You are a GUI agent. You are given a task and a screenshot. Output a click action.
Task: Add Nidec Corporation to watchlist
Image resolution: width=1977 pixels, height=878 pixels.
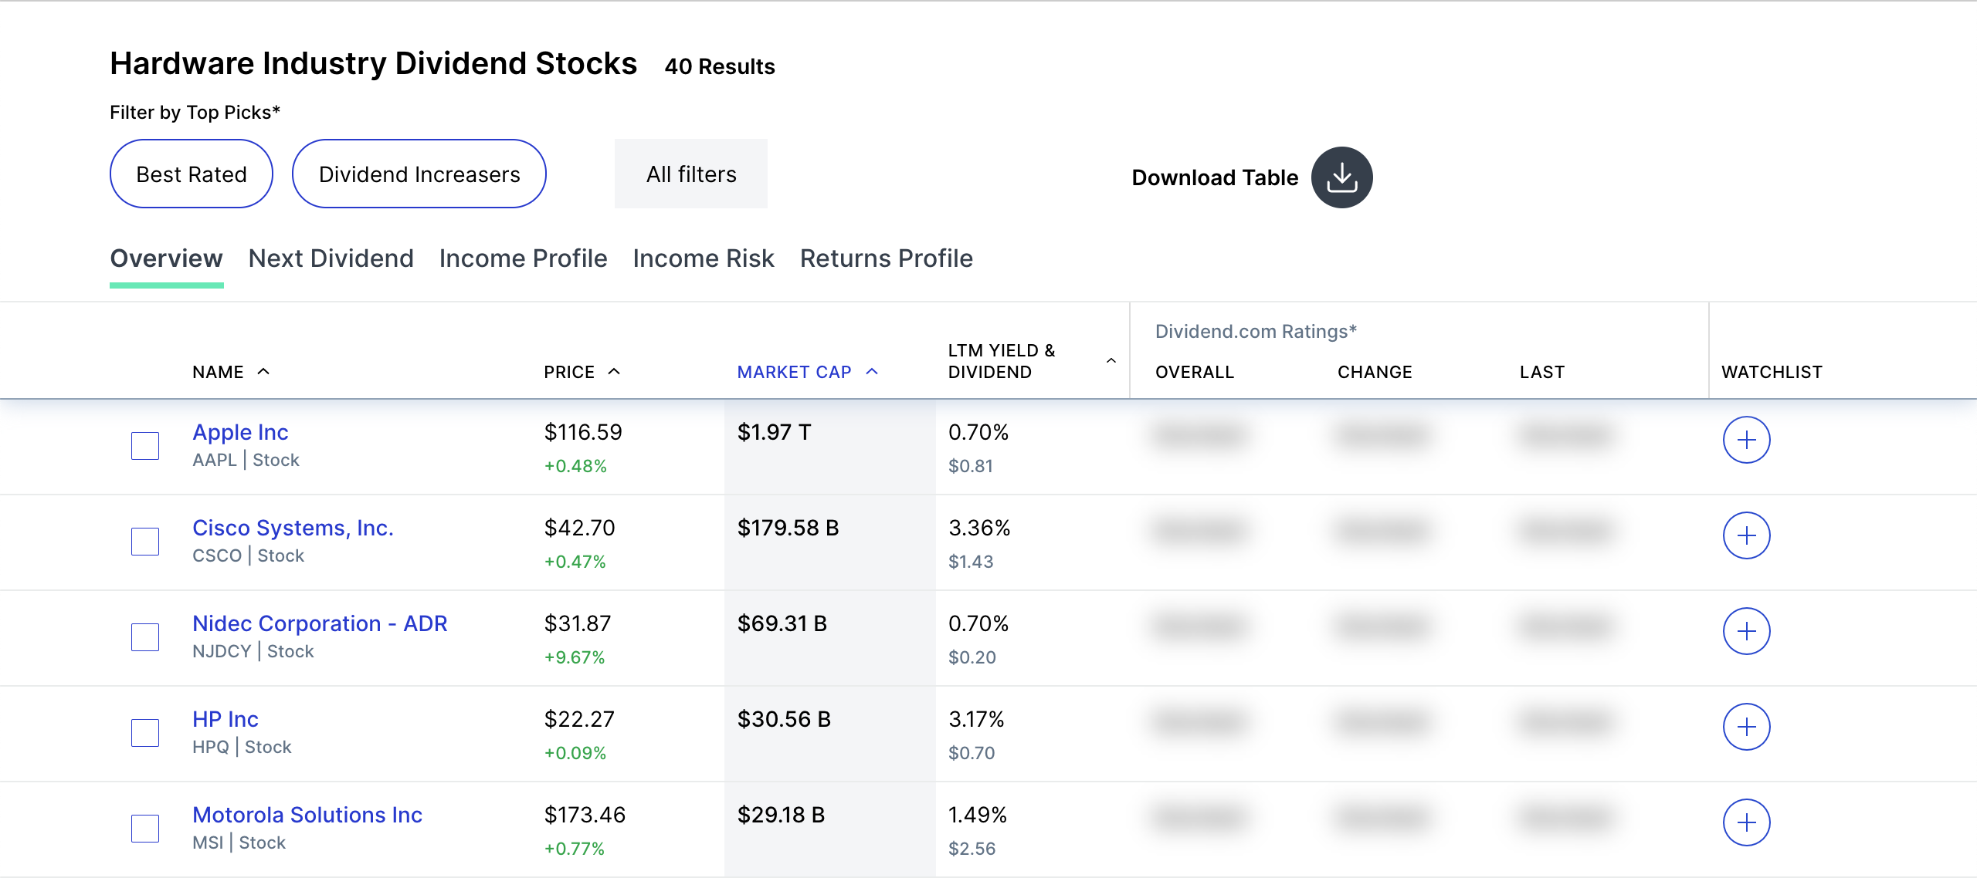[x=1746, y=631]
